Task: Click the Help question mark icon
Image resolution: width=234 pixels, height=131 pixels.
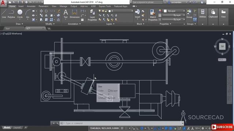Action: pyautogui.click(x=202, y=2)
